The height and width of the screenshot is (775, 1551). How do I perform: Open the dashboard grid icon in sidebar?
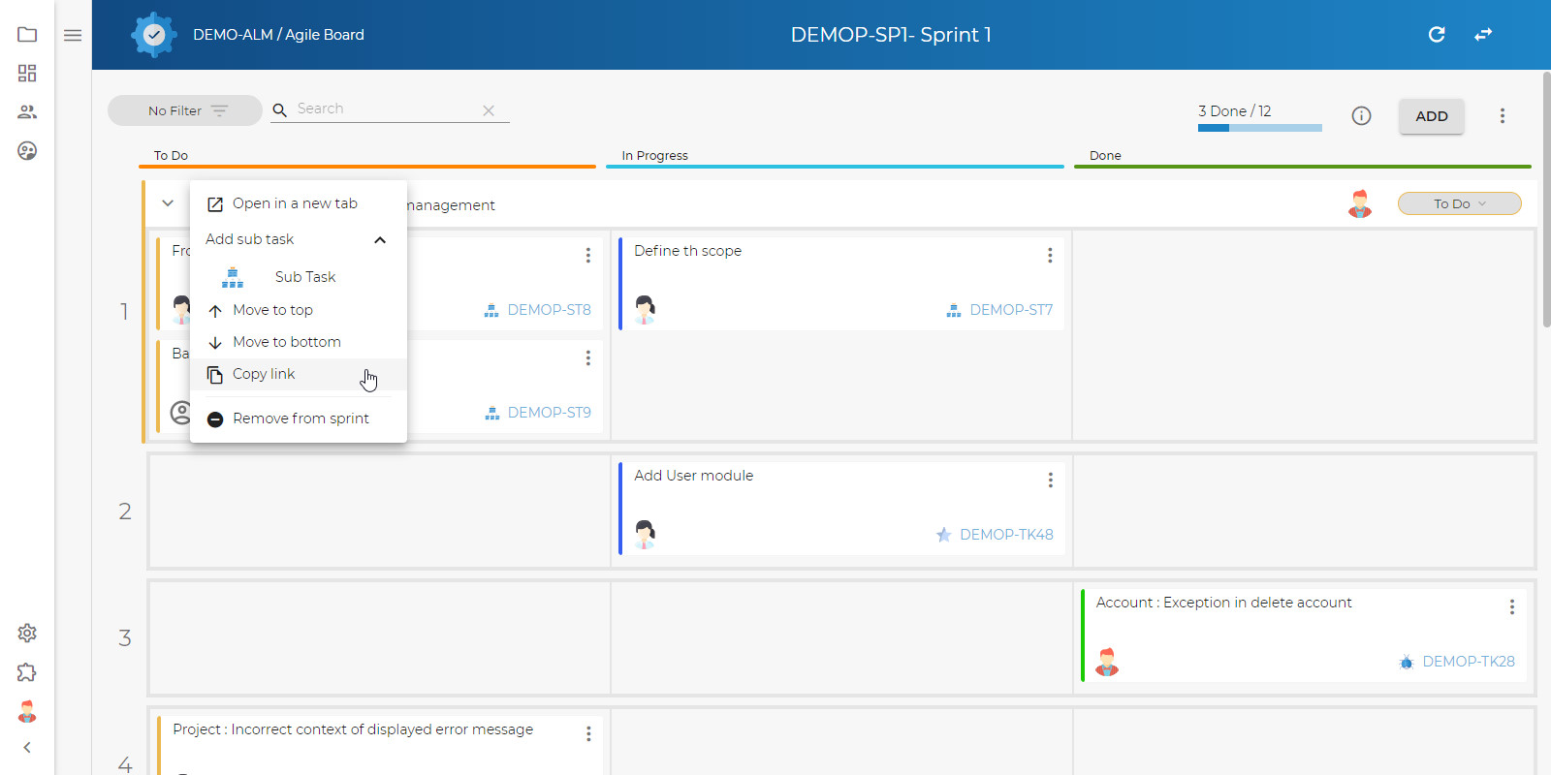point(27,74)
